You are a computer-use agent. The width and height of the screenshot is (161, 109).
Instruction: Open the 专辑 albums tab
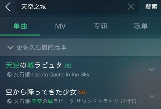[101, 26]
